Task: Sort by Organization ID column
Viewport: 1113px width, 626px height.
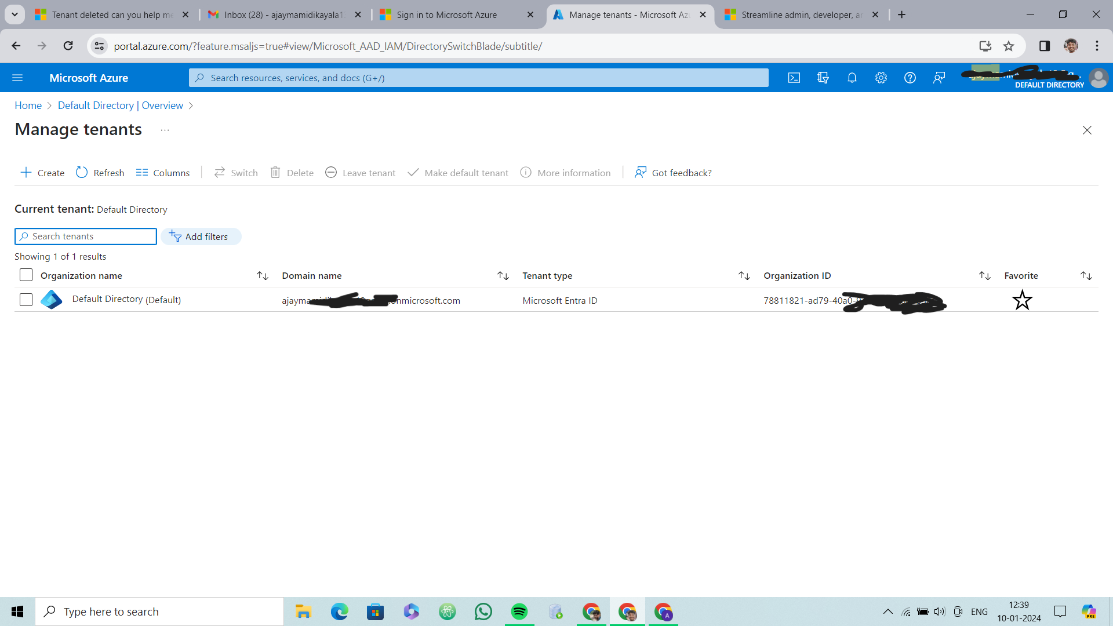Action: click(x=985, y=276)
